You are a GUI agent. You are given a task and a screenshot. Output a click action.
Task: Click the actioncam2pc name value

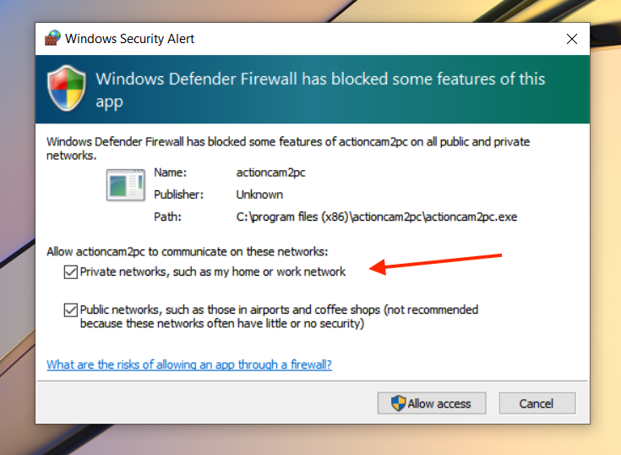(271, 173)
